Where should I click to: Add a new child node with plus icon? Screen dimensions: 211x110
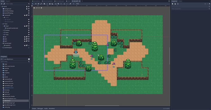tap(2, 4)
